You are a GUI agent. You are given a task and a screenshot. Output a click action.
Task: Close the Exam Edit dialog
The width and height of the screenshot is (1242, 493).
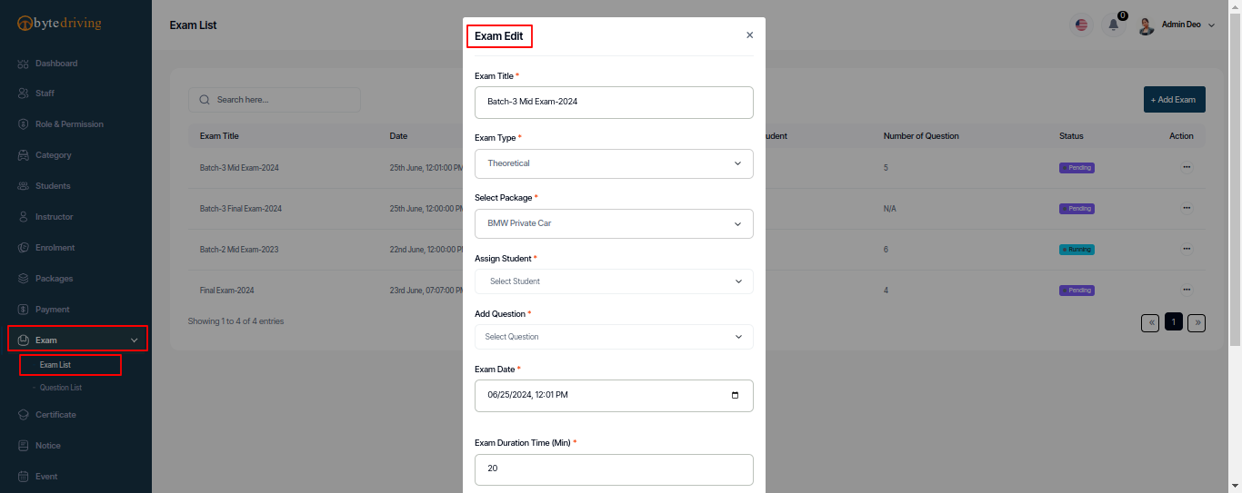click(749, 35)
